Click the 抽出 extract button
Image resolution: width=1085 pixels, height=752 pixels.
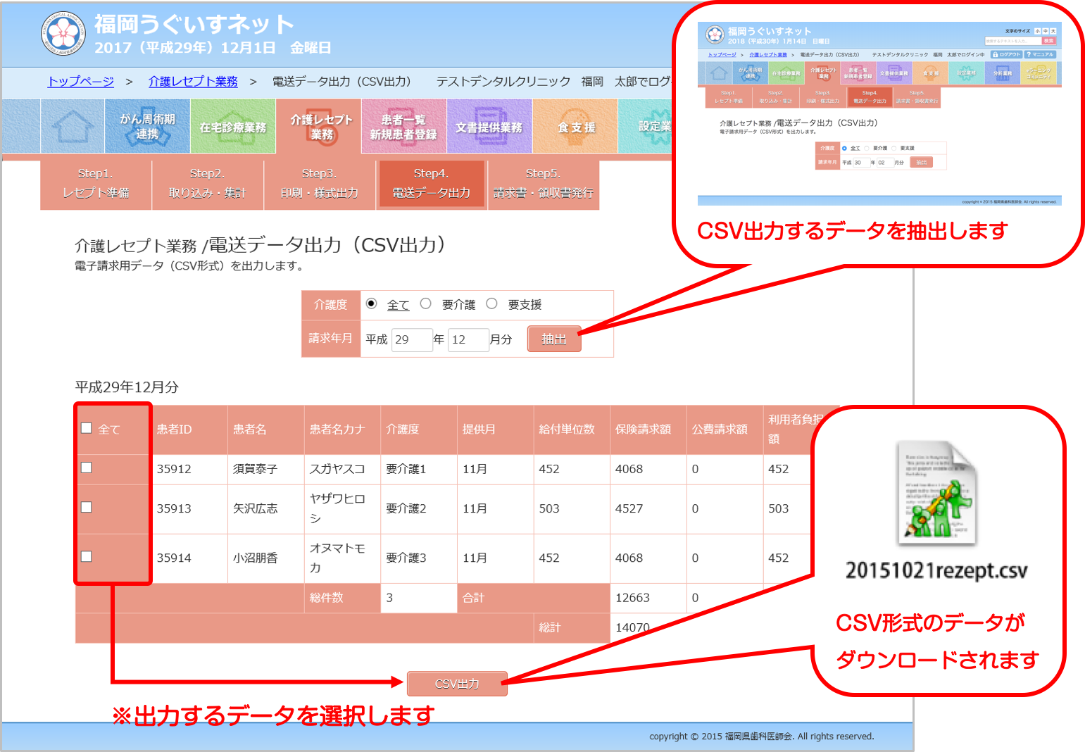coord(553,339)
